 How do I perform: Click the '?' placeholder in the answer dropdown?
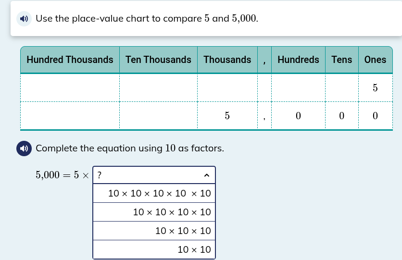(100, 175)
